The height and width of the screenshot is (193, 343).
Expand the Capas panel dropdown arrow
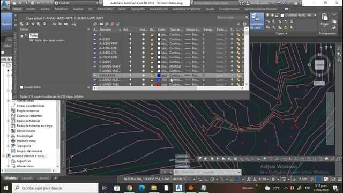[286, 33]
